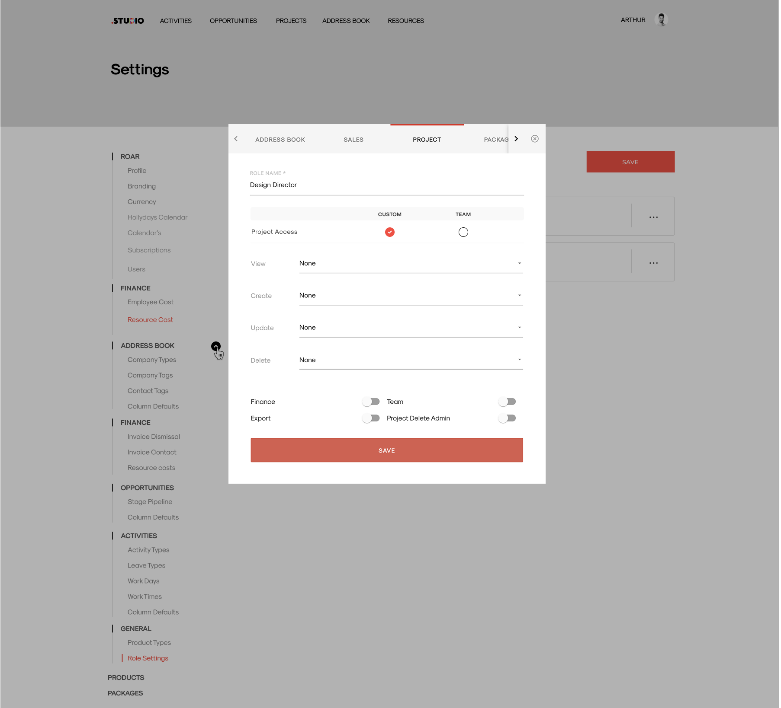This screenshot has height=708, width=781.
Task: Open the View permission dropdown
Action: pyautogui.click(x=411, y=263)
